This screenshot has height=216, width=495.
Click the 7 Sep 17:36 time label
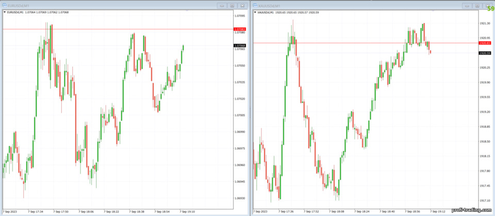[x=286, y=211]
